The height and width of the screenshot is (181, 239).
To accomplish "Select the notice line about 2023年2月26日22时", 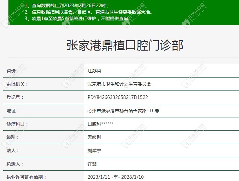I will click(67, 6).
